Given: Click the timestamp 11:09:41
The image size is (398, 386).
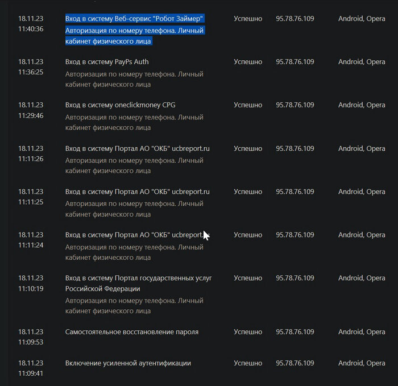Looking at the screenshot, I should coord(31,373).
